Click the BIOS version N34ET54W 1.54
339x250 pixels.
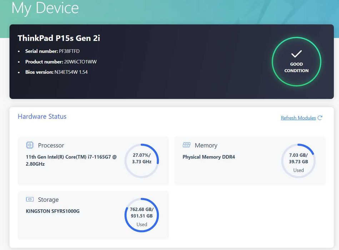(x=71, y=72)
